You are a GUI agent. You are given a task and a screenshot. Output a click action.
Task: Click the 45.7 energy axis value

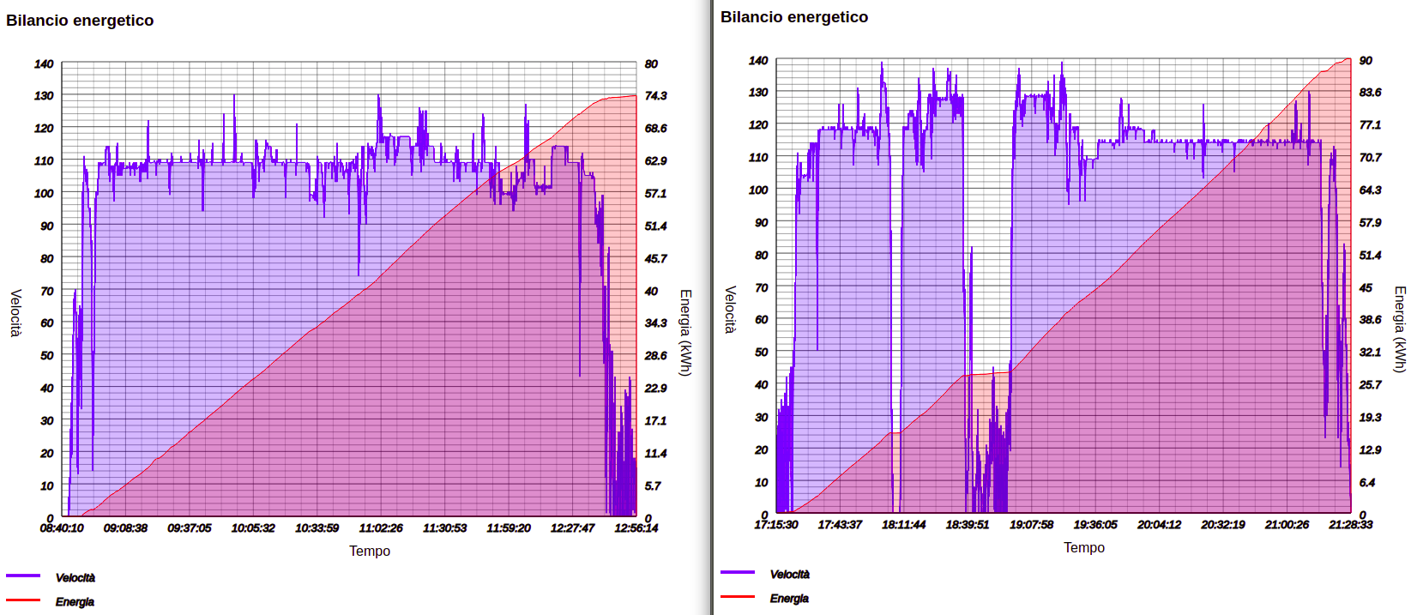click(x=656, y=259)
